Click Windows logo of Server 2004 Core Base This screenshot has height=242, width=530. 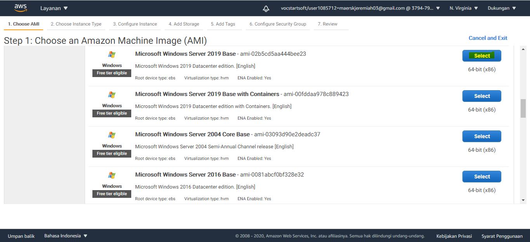click(x=112, y=135)
